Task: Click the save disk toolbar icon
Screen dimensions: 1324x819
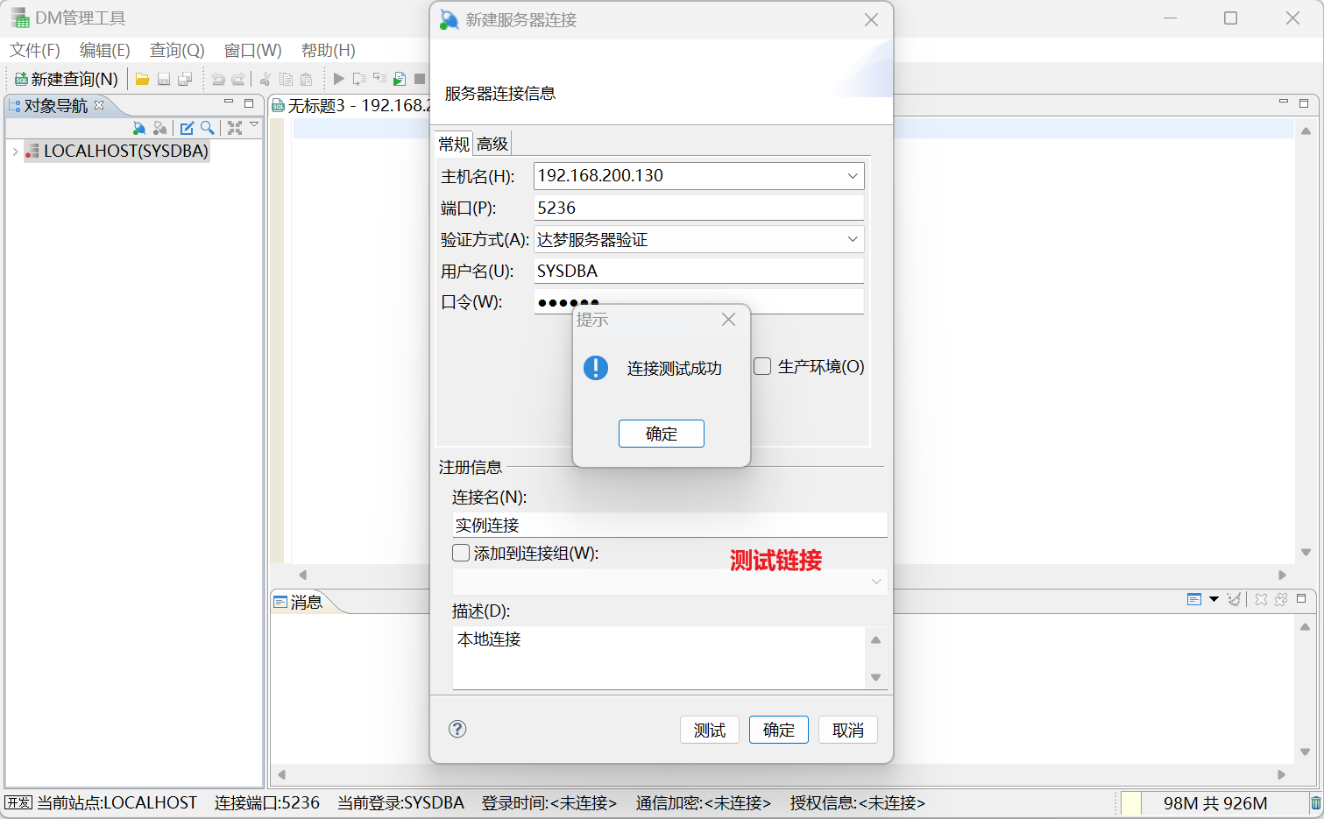Action: point(164,79)
